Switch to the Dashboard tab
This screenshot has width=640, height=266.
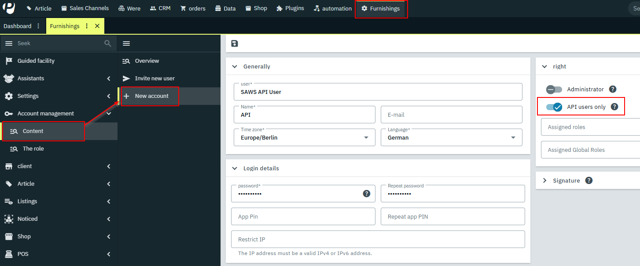[x=17, y=26]
